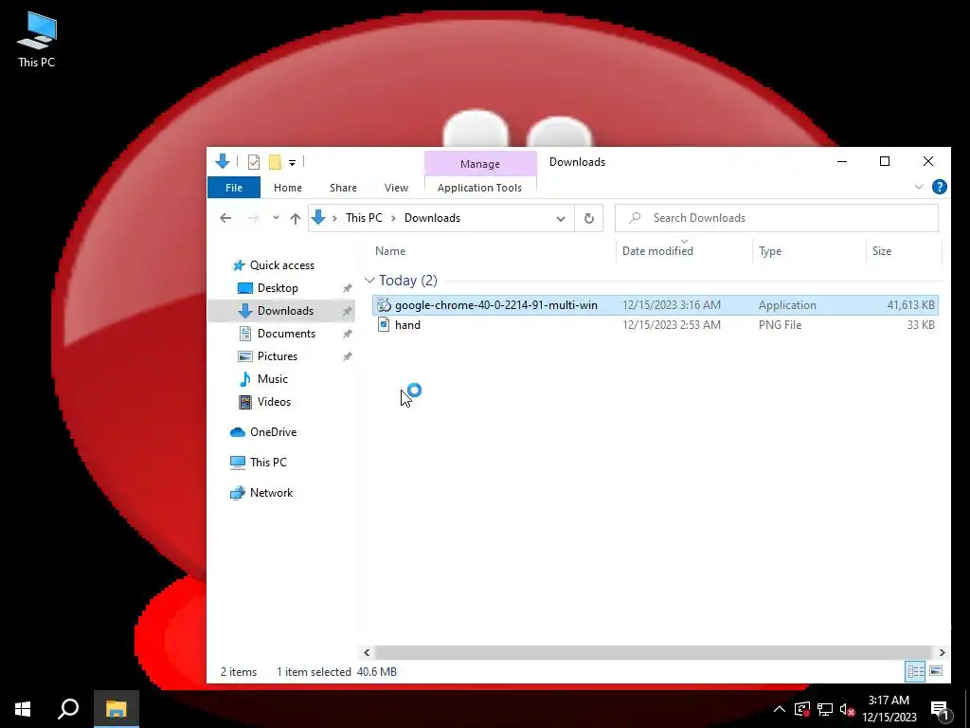Click the hand file's PNG icon

[384, 324]
